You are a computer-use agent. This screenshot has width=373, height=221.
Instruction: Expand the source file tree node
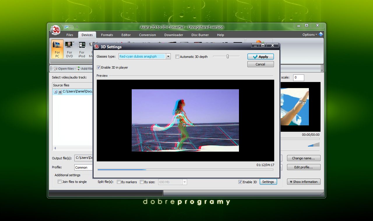coord(55,92)
